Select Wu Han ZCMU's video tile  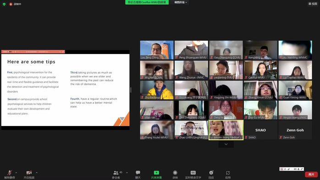157,70
